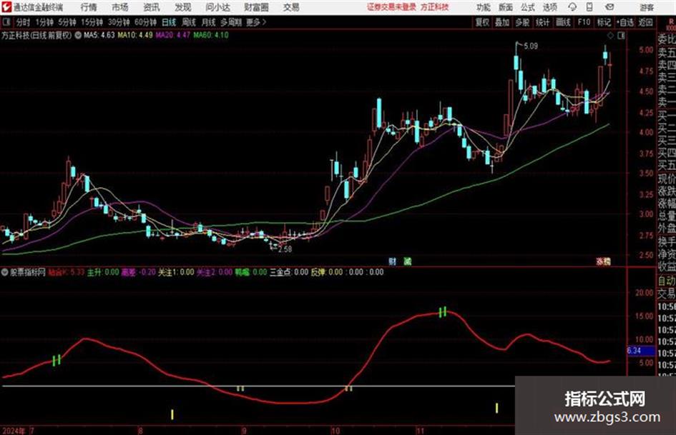Click the Tongdaxin red logo icon
Screen dimensions: 676x435
tap(6, 7)
